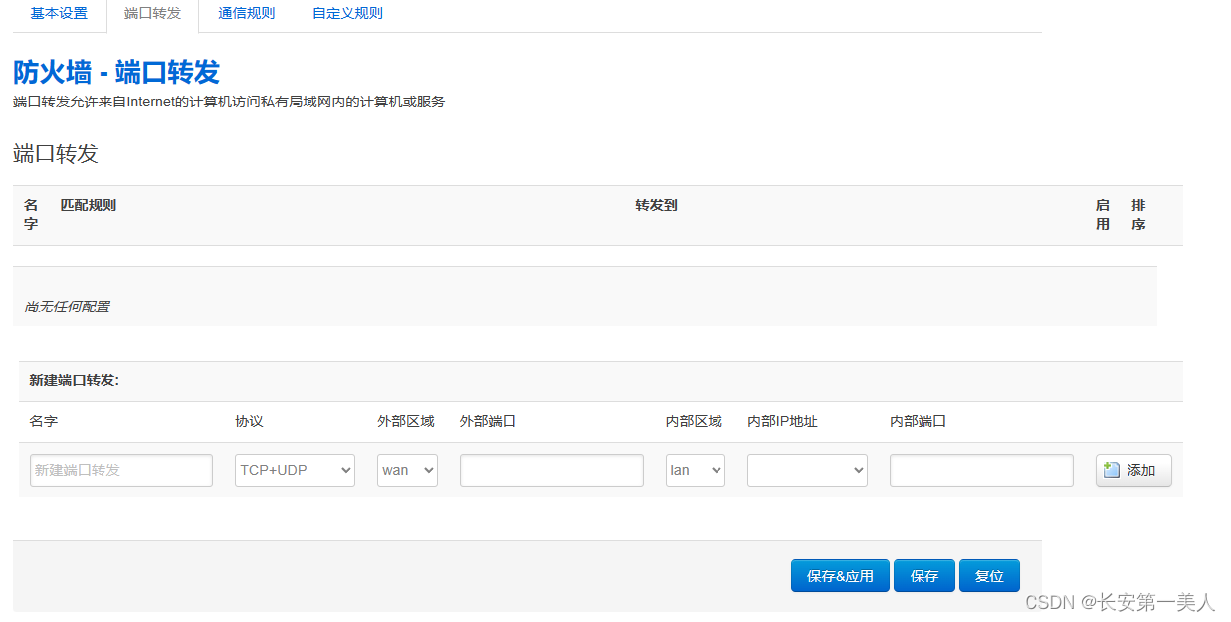Screen dimensions: 1231x622
Task: Click the 转发到 column header
Action: pos(656,205)
